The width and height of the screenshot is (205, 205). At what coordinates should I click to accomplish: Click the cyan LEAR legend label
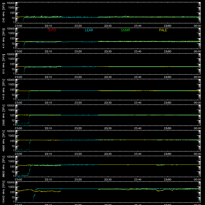(x=89, y=30)
